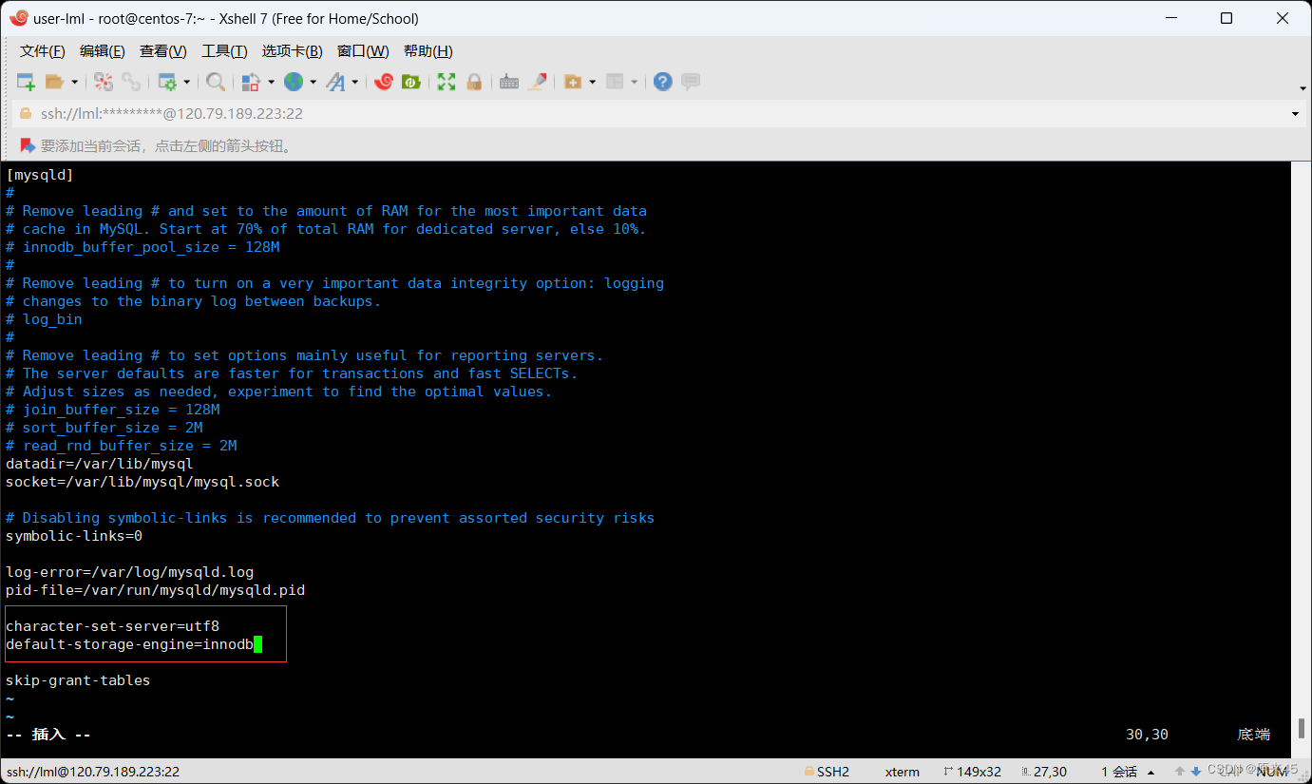Click the blue down arrow in status bar
Screen dimensions: 1312x784
click(1196, 772)
